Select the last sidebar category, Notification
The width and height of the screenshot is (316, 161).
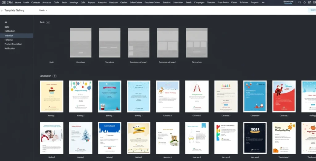coord(10,48)
